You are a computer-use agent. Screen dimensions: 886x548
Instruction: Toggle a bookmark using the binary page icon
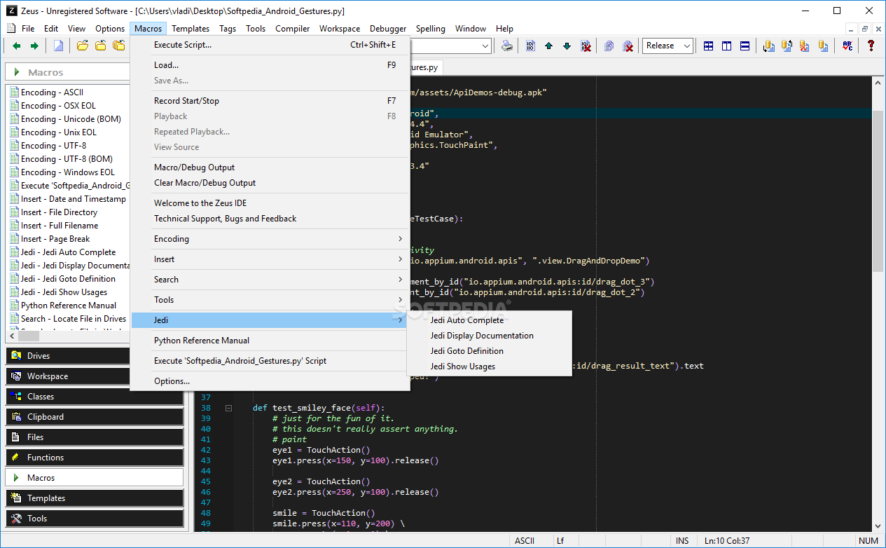click(530, 46)
